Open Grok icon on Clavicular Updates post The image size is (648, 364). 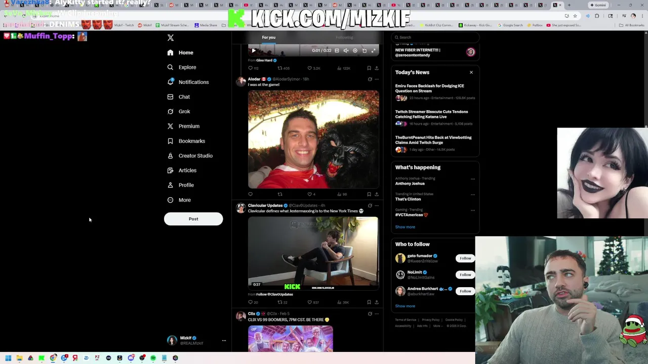(x=370, y=206)
